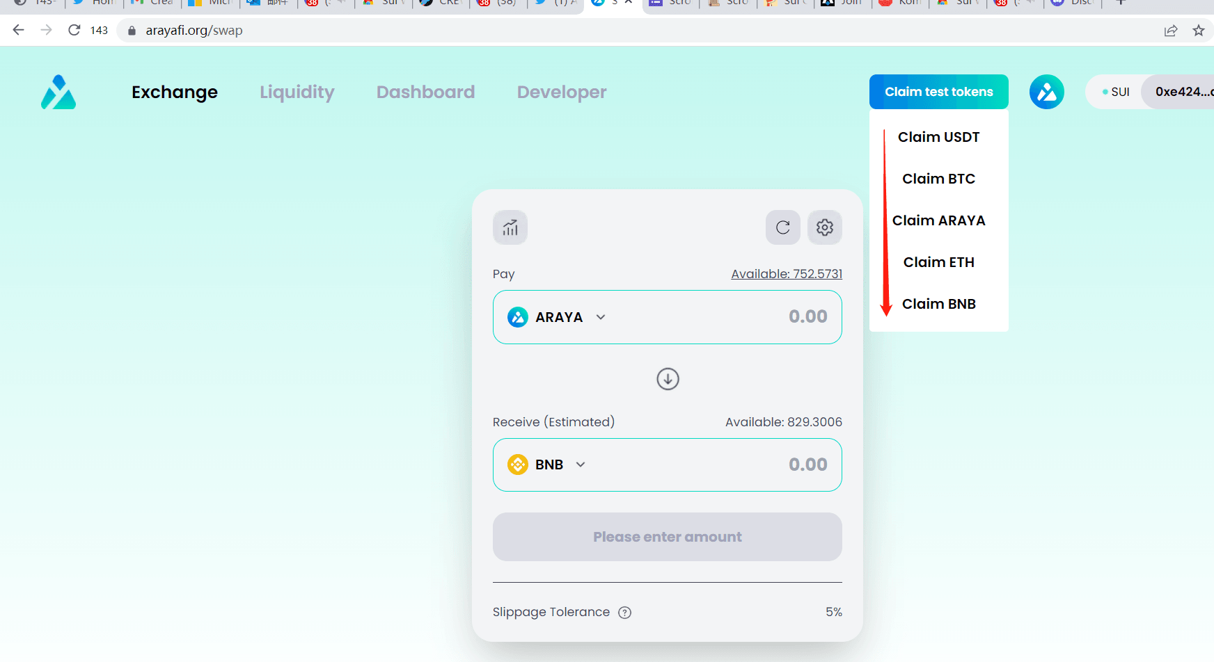Open the Developer page

coord(562,92)
